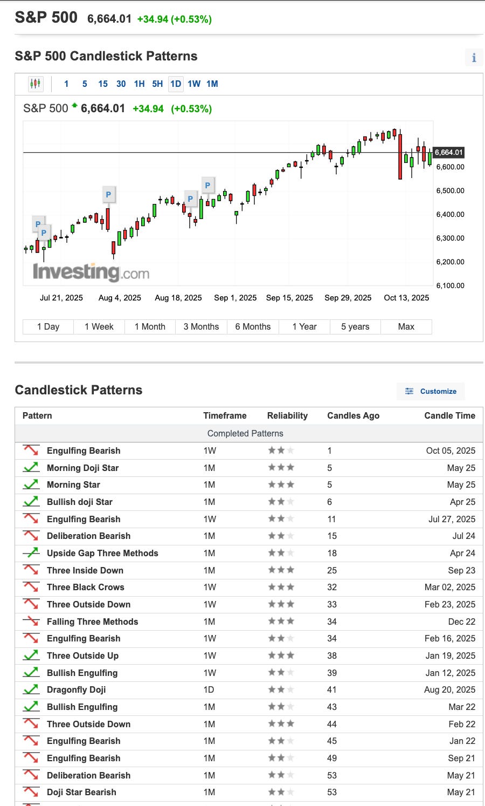Screen dimensions: 485x806
Task: Click the info icon beside Candlestick Patterns heading
Action: coord(474,58)
